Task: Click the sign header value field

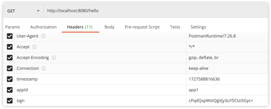Action: click(227, 100)
